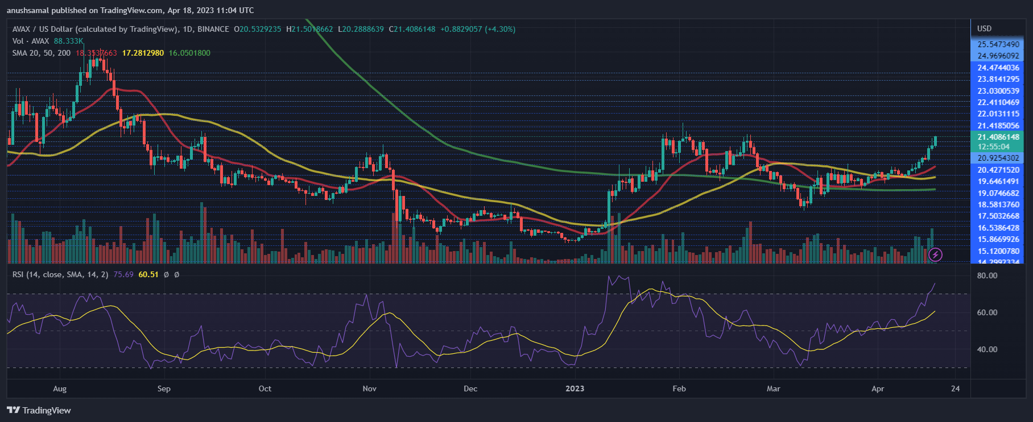This screenshot has height=422, width=1033.
Task: Select the Nov marker on time axis
Action: pyautogui.click(x=369, y=388)
